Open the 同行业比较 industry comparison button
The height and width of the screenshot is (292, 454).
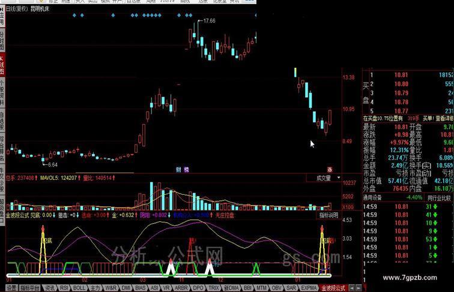[x=439, y=198]
